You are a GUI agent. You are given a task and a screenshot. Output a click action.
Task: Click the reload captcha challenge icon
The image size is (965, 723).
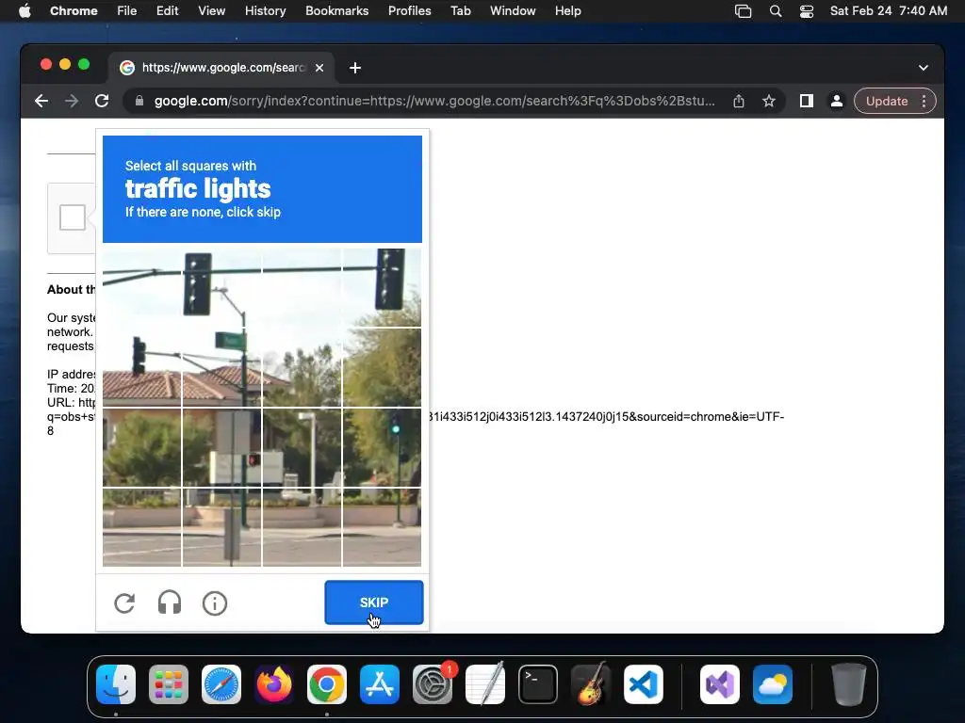[124, 603]
